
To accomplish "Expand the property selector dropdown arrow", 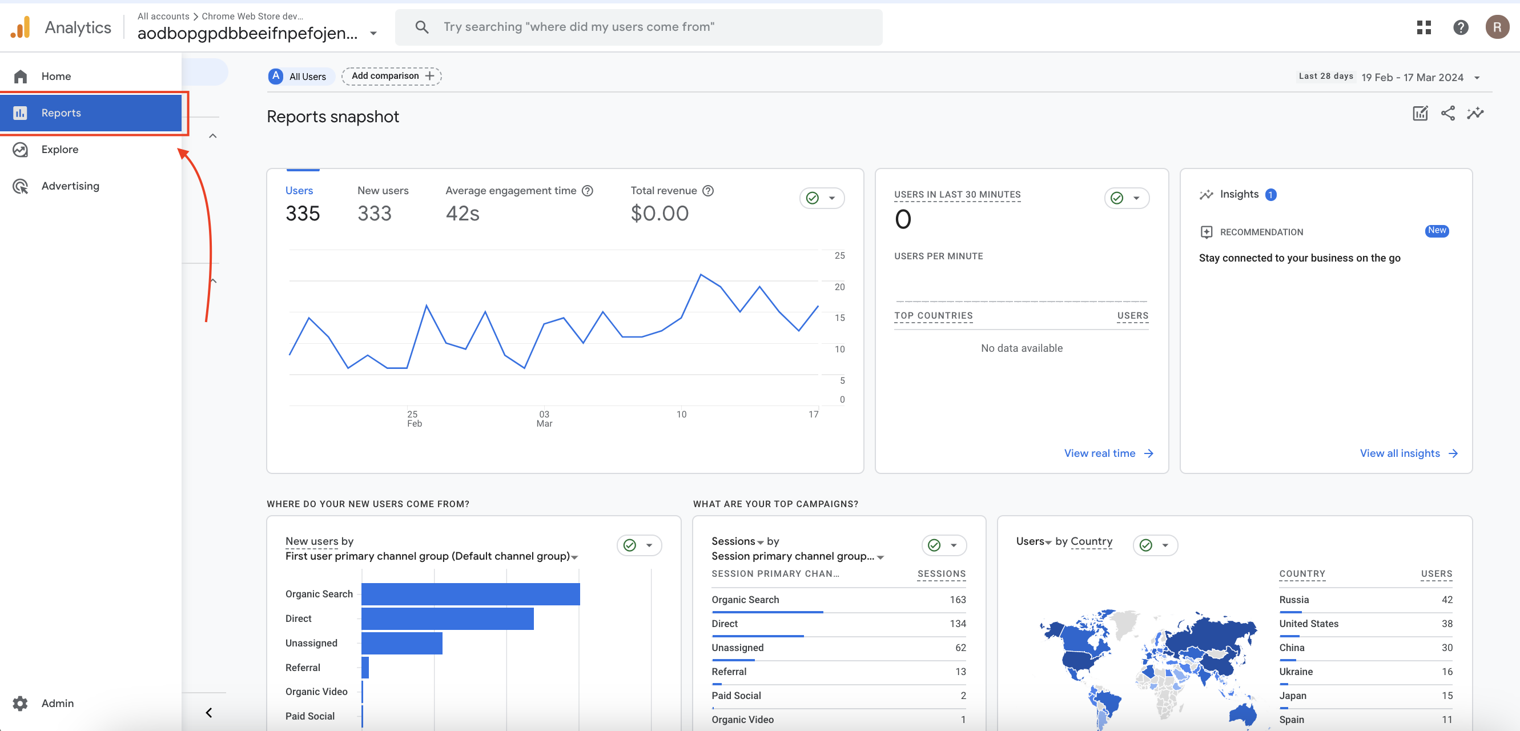I will click(x=373, y=34).
